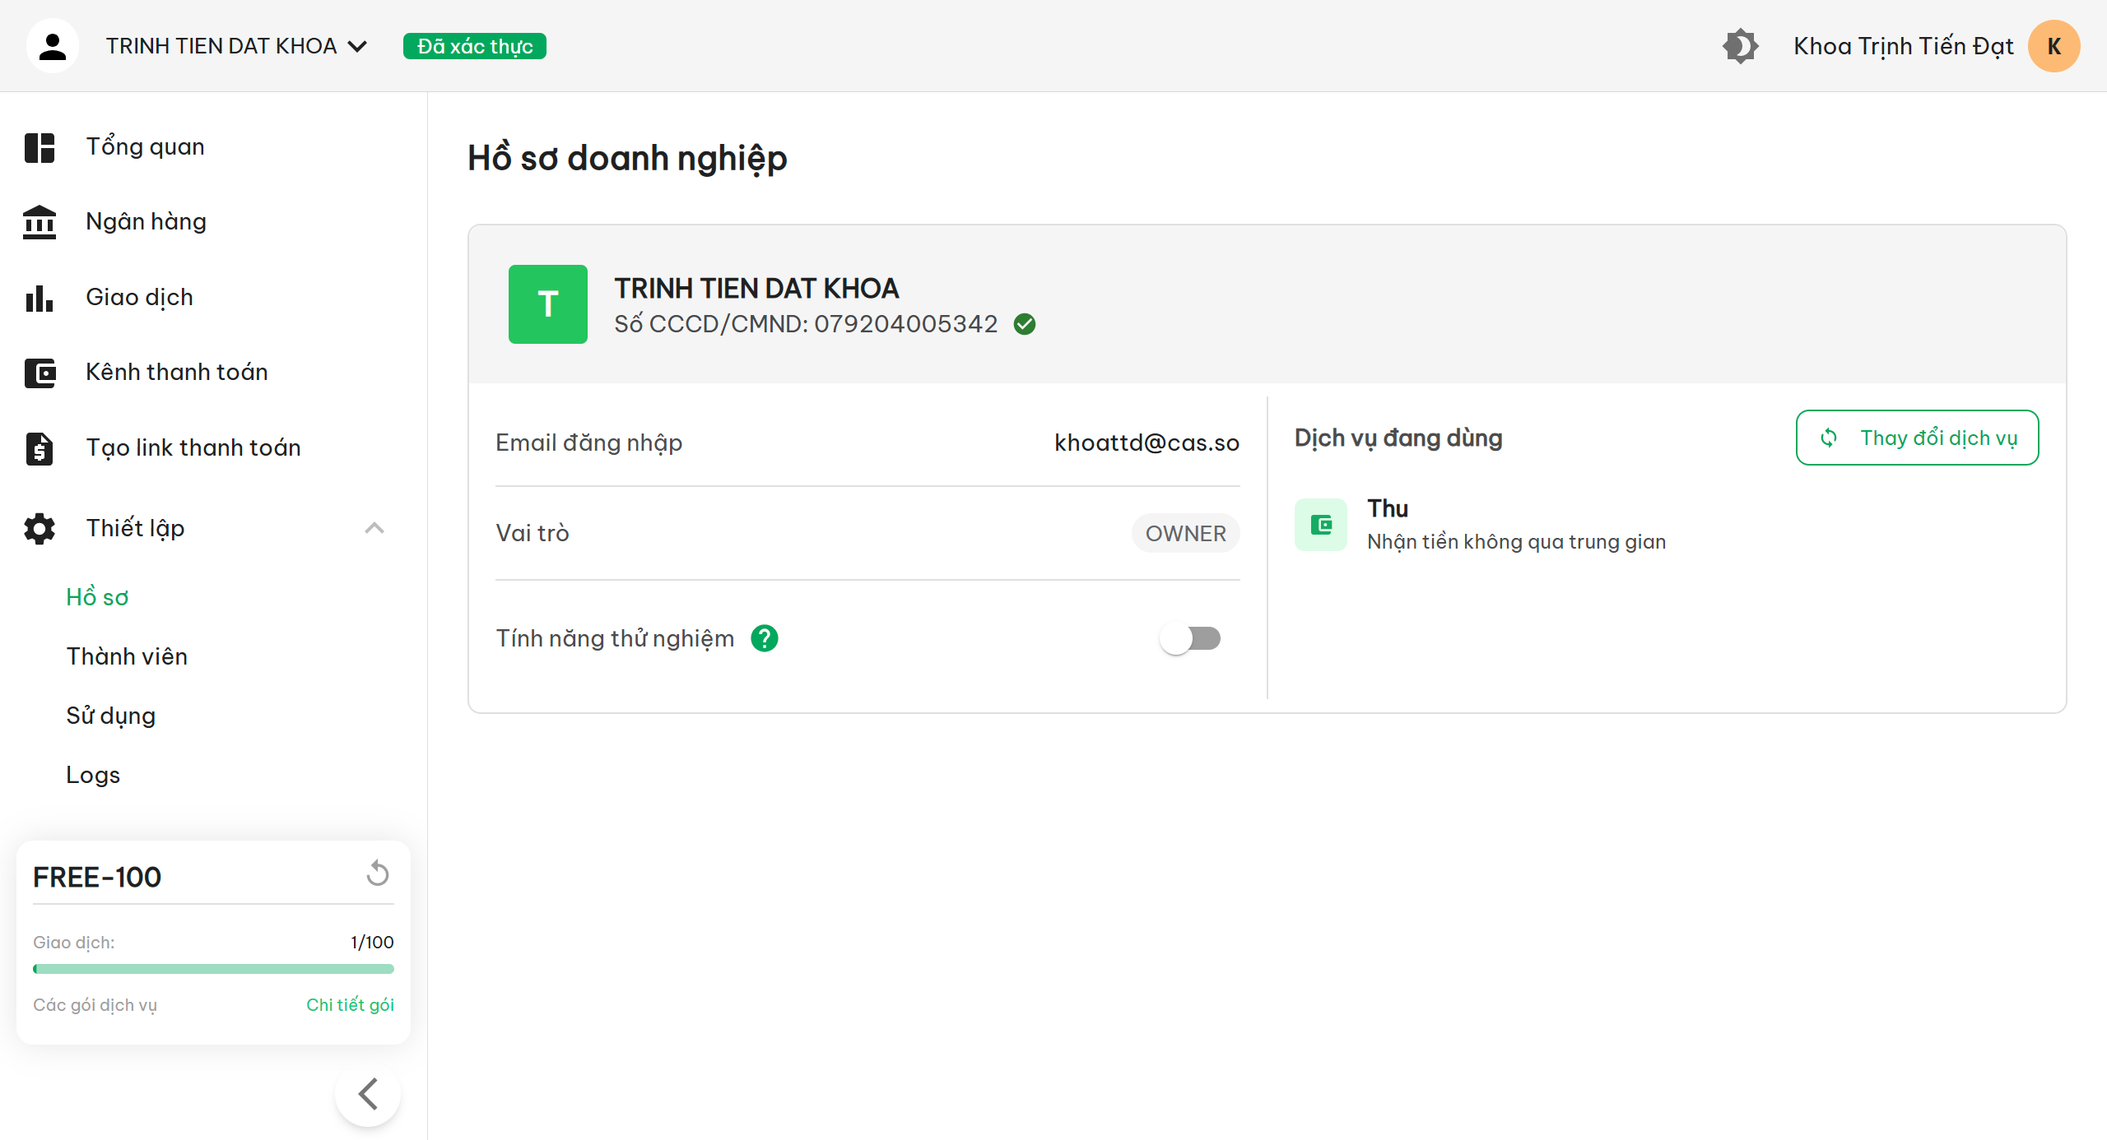Screen dimensions: 2107x1140
Task: Enable the Tính năng thử nghiệm switch
Action: click(x=1190, y=638)
